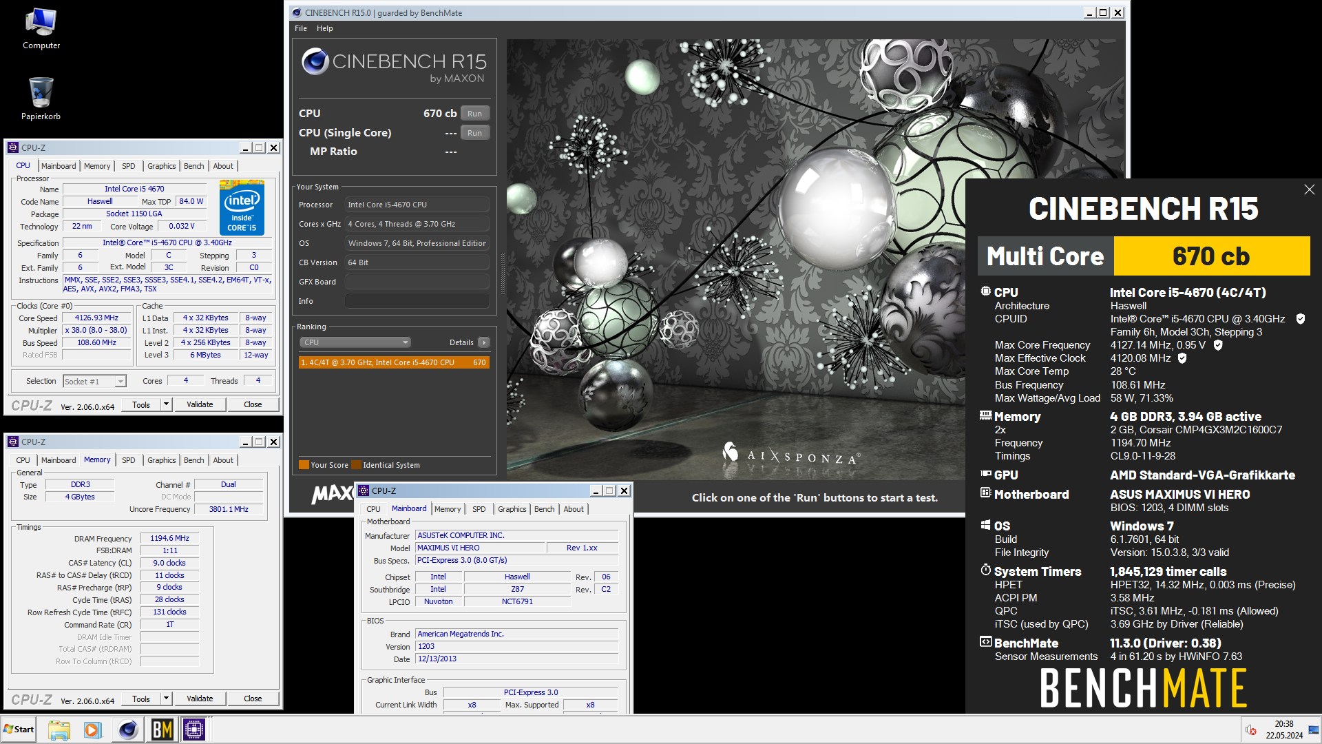
Task: Click the volume icon in system tray
Action: [x=1250, y=730]
